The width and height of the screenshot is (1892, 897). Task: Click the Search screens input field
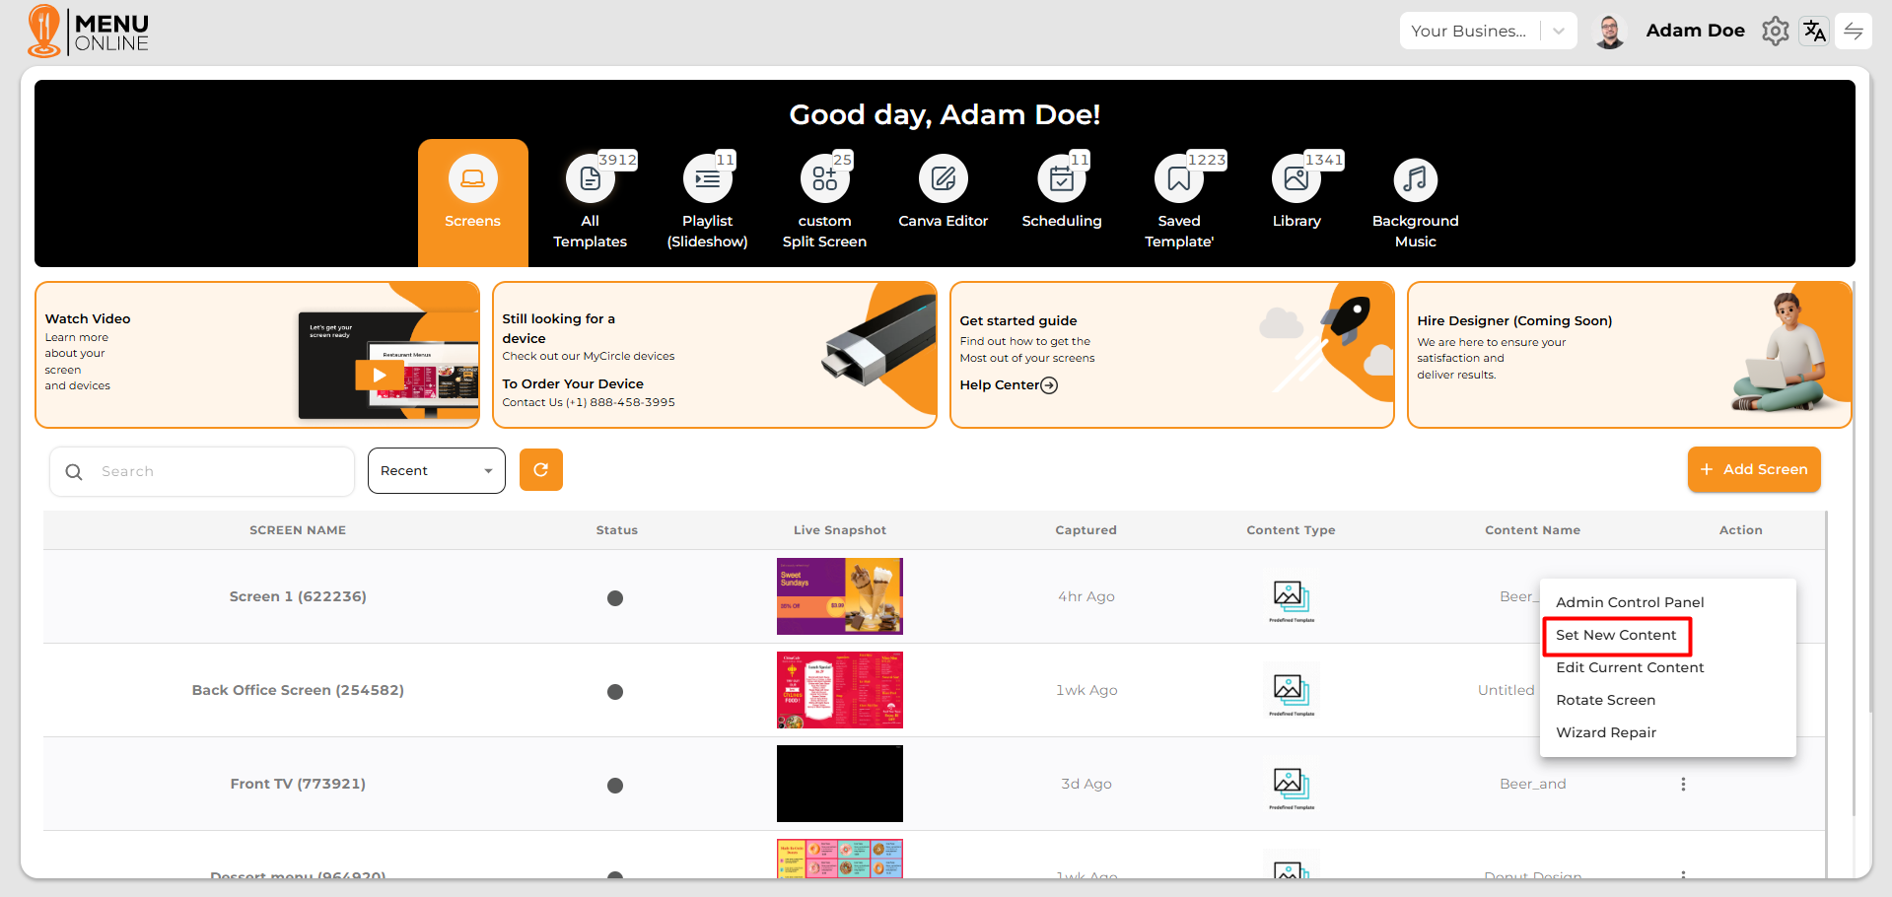coord(217,471)
